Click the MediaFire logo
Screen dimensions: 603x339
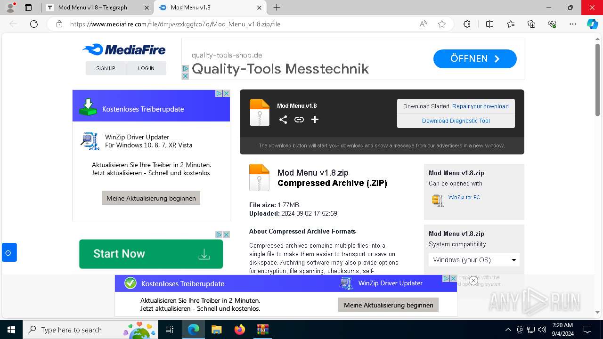(124, 49)
